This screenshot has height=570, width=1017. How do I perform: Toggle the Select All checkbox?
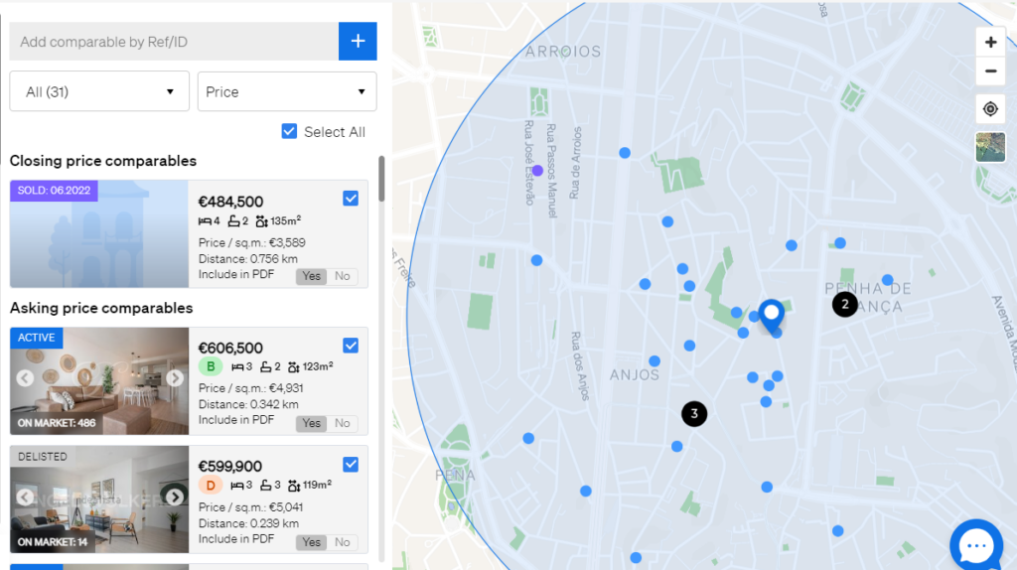(x=289, y=132)
